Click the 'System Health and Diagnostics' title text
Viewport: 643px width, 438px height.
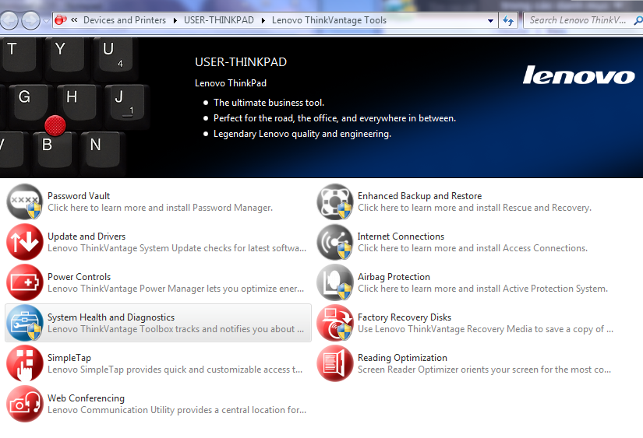(x=111, y=317)
